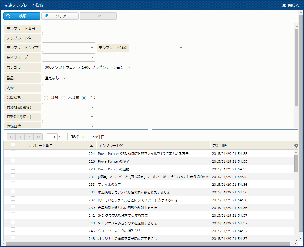Expand the カテゴリ selection chevron
This screenshot has width=304, height=247.
coord(129,67)
